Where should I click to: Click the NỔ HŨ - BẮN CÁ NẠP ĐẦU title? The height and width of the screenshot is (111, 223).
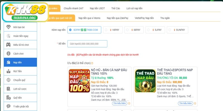(109, 72)
